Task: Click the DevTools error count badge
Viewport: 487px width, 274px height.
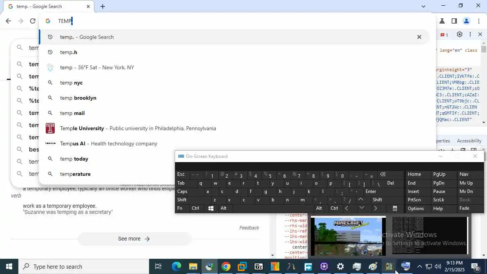Action: [444, 35]
